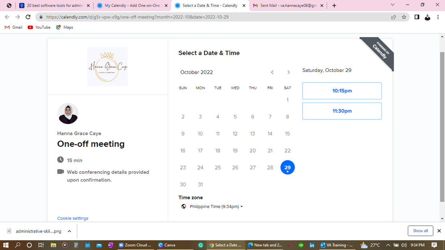Select the 10:15pm time slot
Screen dimensions: 445x250
(342, 91)
